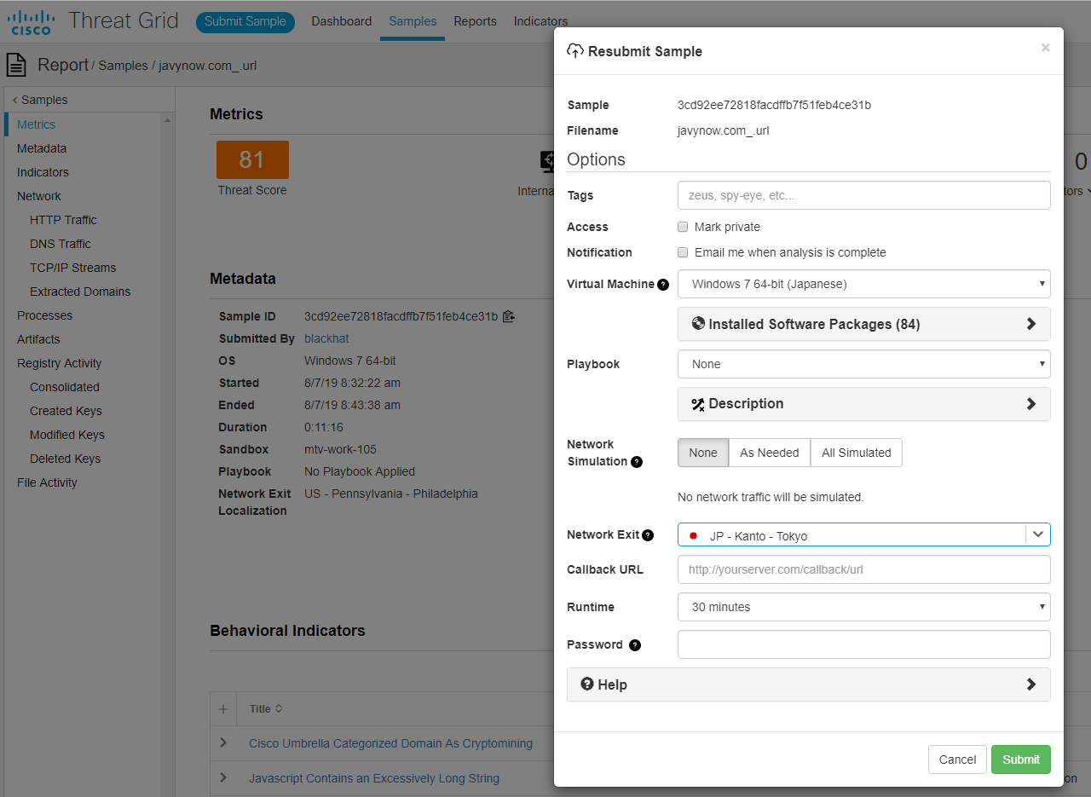Open the Dashboard tab in top navigation
1091x797 pixels.
click(x=341, y=21)
